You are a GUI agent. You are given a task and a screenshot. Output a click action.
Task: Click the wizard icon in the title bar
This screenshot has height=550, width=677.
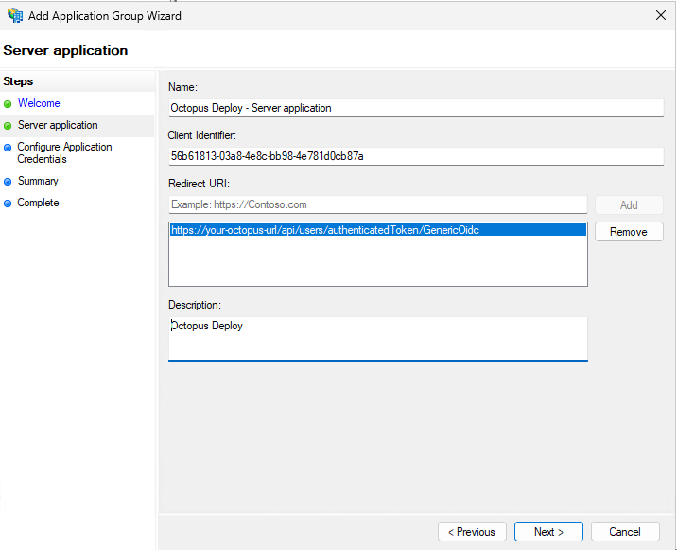[x=15, y=15]
